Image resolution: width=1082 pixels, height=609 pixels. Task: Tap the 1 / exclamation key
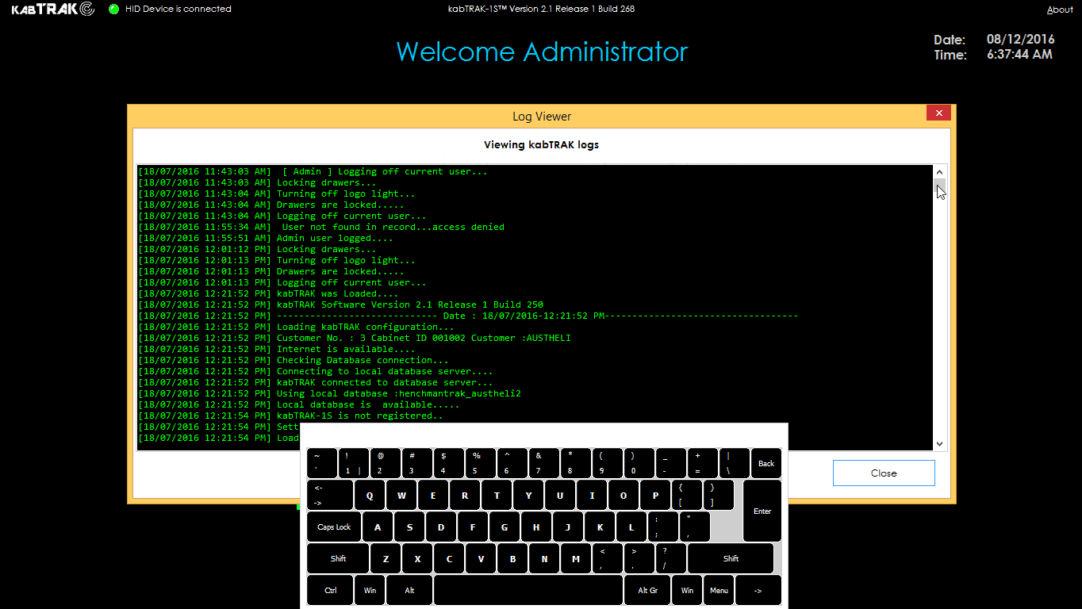point(354,463)
